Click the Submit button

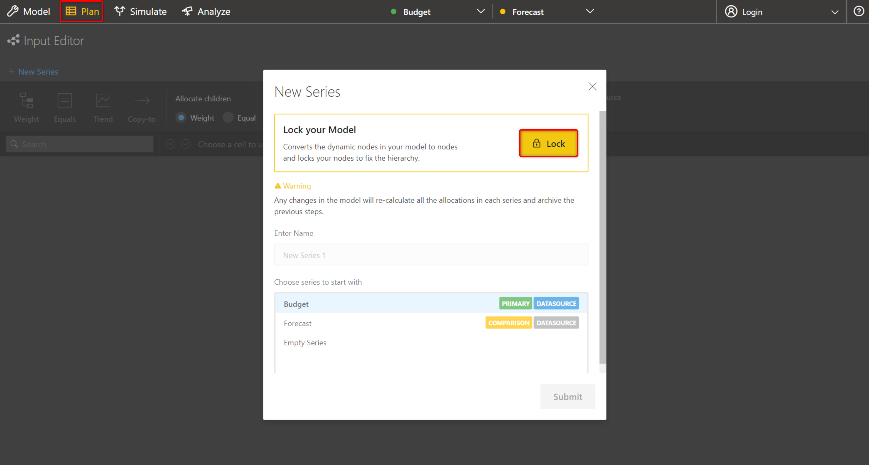click(x=568, y=397)
